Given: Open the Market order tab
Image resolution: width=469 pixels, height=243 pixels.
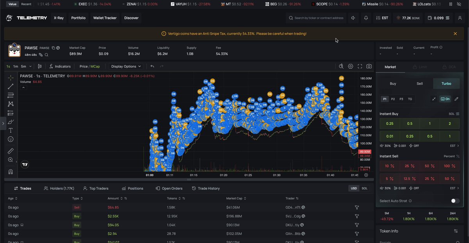Looking at the screenshot, I should 390,67.
